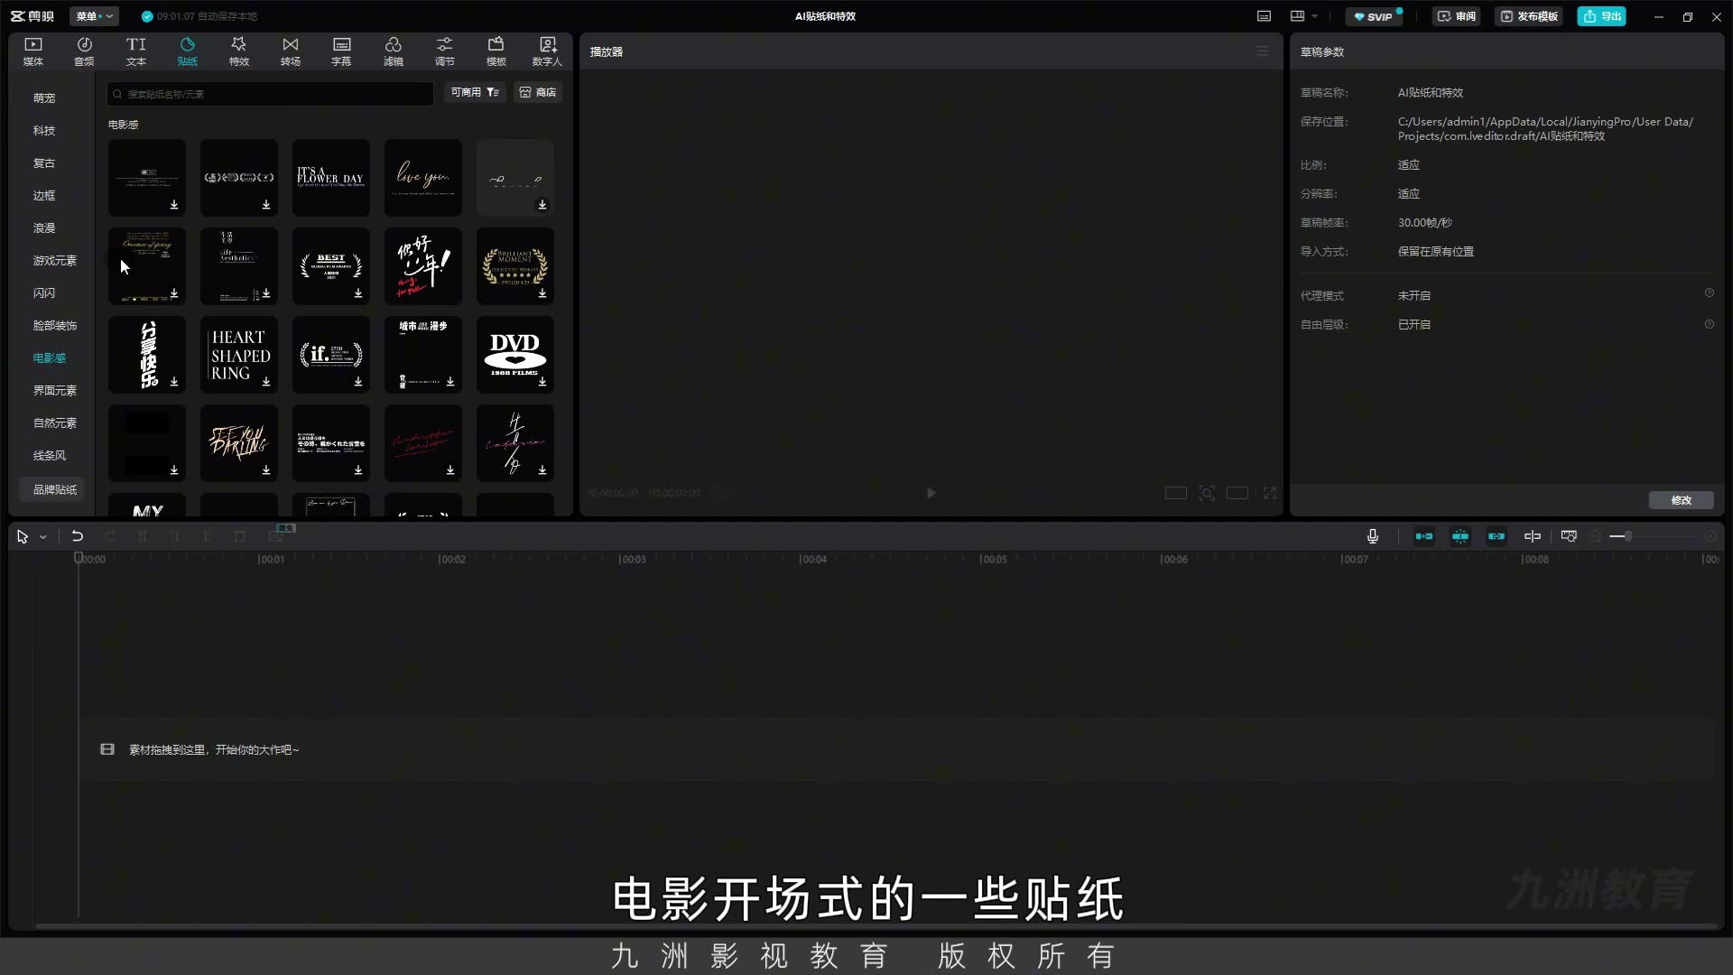Choose the BEST laurel wreath sticker
The image size is (1733, 975).
[331, 265]
